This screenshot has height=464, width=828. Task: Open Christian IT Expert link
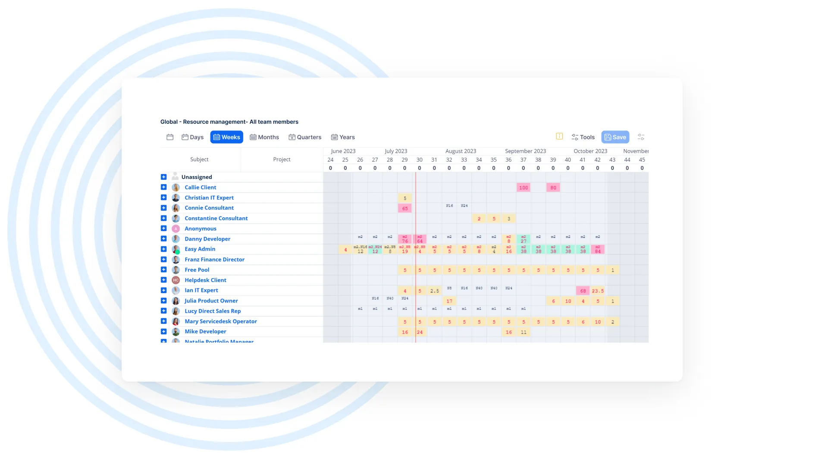point(209,198)
